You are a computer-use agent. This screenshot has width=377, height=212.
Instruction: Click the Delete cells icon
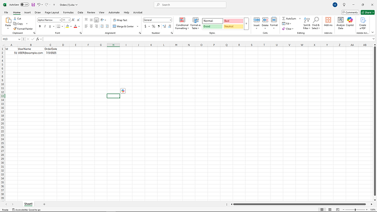click(265, 20)
